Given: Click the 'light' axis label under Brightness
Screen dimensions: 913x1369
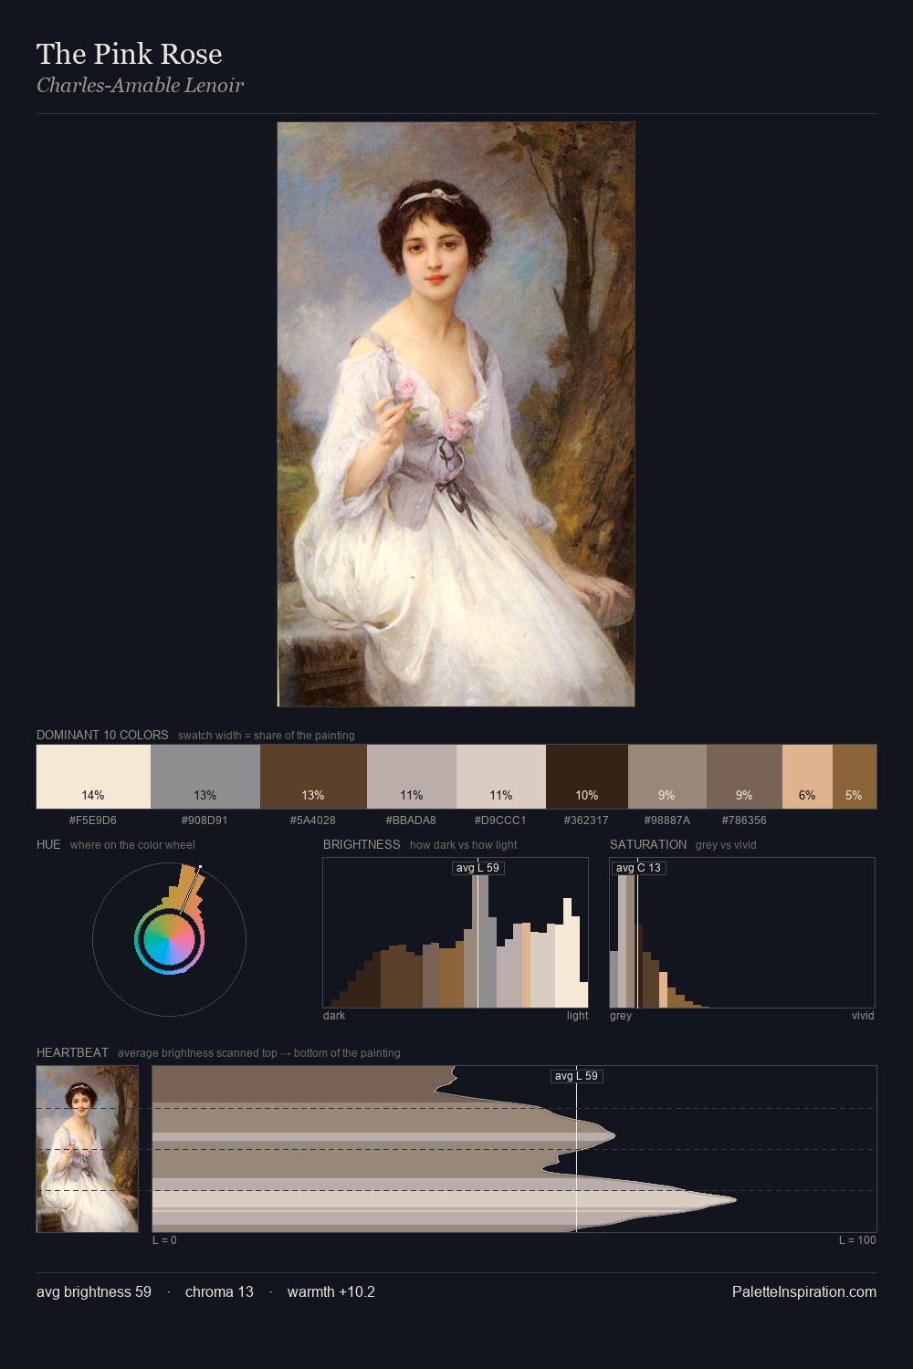Looking at the screenshot, I should click(x=578, y=1016).
